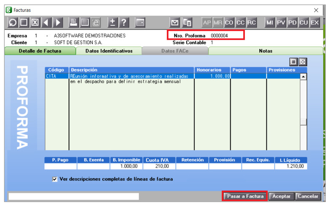Switch to Datos Identificativos tab

(x=109, y=51)
